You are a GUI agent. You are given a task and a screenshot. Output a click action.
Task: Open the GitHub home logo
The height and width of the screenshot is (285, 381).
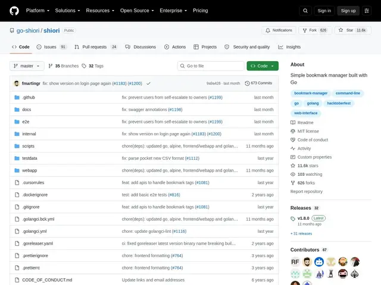(x=14, y=11)
